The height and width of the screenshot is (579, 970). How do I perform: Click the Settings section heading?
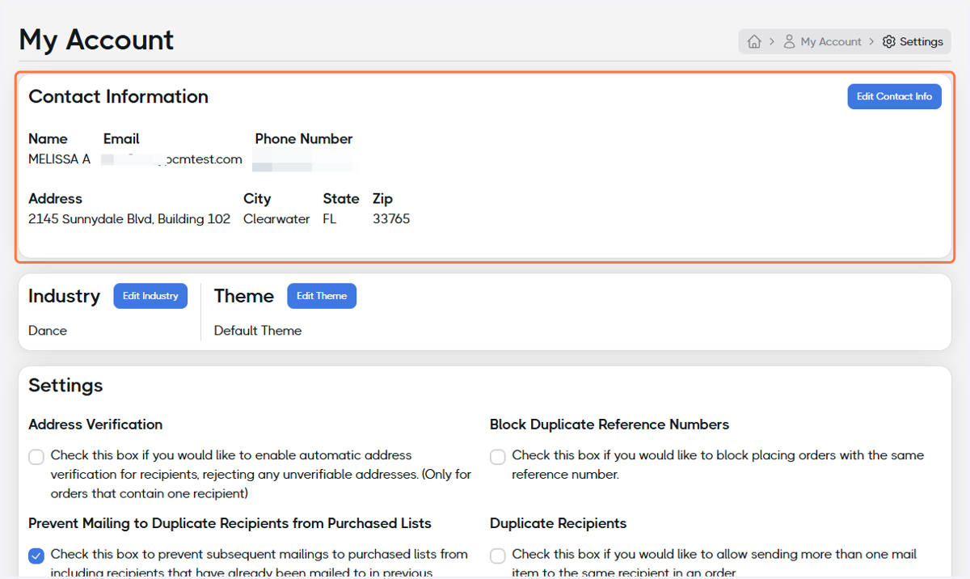[65, 386]
